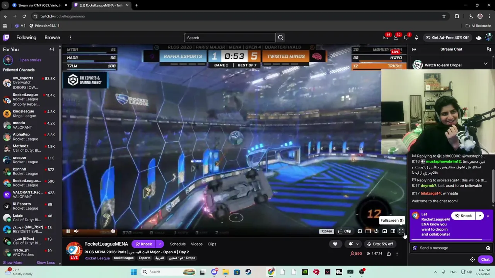Viewport: 495px width, 278px height.
Task: Open Steam from the taskbar
Action: point(248,272)
